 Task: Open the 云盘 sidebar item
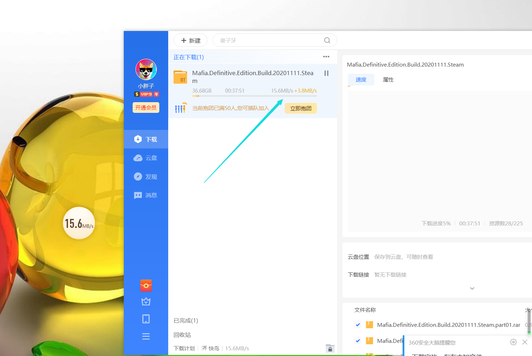coord(146,158)
